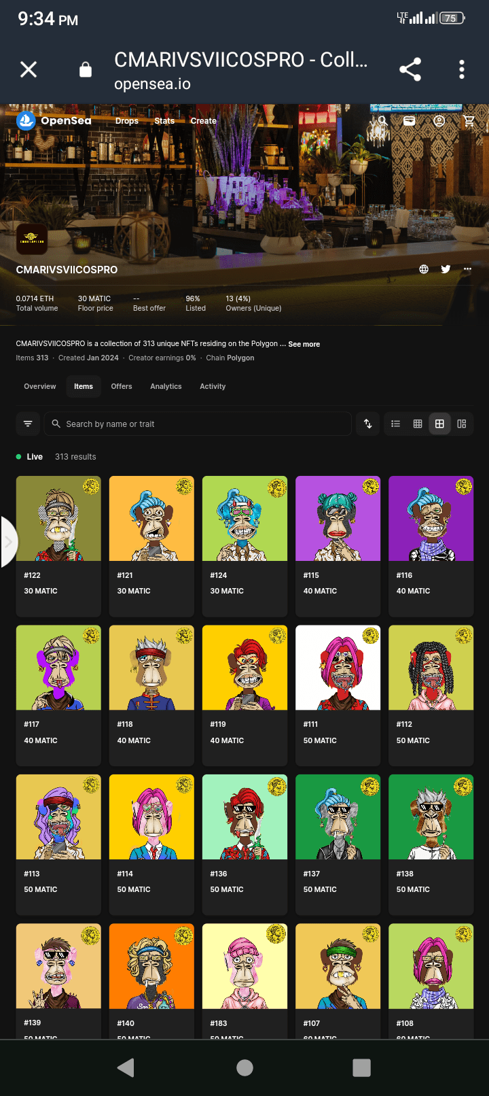Open NFT #115 thumbnail
Viewport: 489px width, 1096px height.
point(338,519)
